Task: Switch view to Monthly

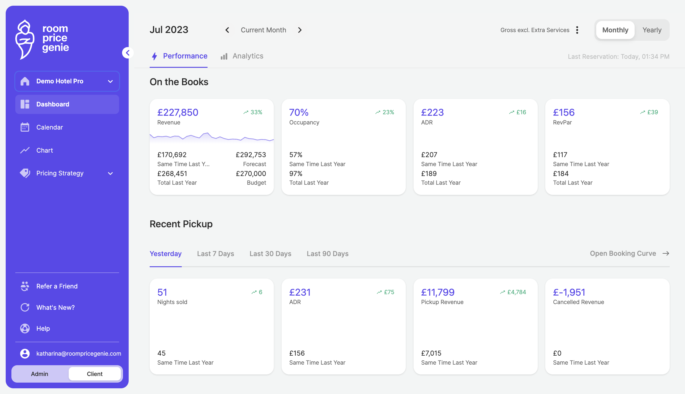Action: pyautogui.click(x=615, y=30)
